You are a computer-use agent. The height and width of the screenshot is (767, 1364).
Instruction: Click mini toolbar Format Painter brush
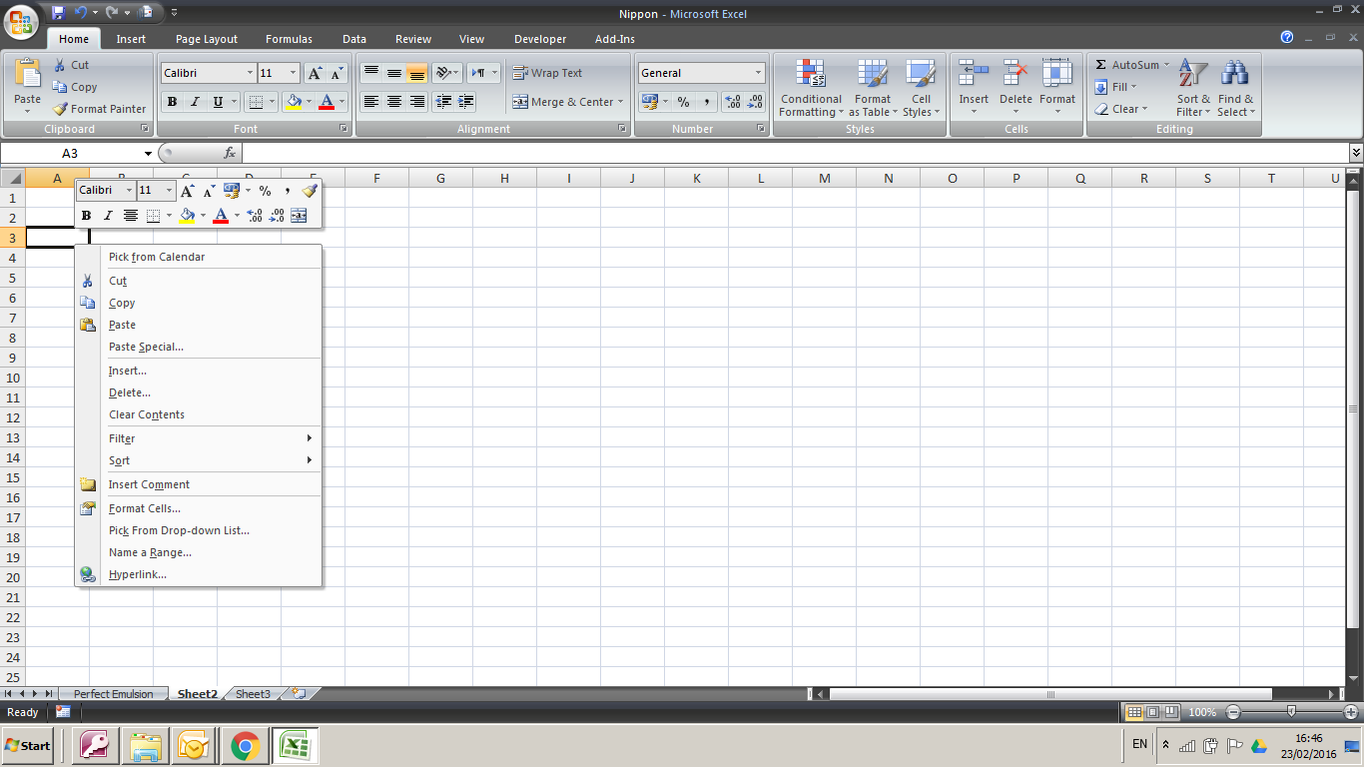[310, 191]
